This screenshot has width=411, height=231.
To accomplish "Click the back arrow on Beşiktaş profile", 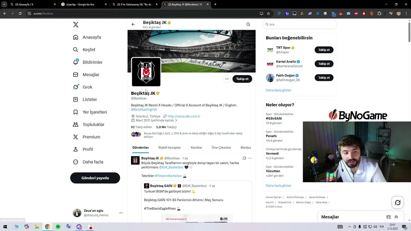I will tap(133, 24).
